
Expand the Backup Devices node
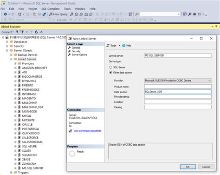click(11, 54)
